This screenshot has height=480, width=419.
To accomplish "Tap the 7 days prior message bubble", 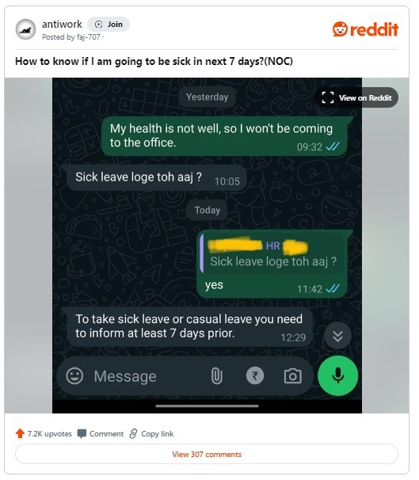I will [187, 327].
